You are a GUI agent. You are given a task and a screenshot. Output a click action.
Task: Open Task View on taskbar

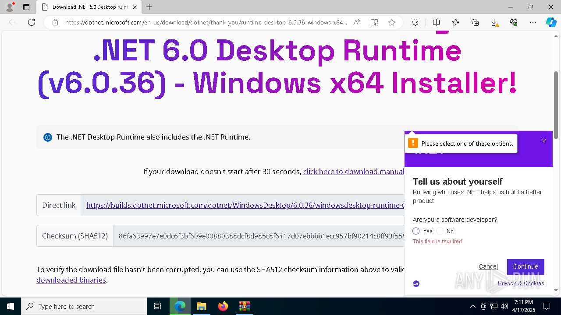click(x=158, y=306)
